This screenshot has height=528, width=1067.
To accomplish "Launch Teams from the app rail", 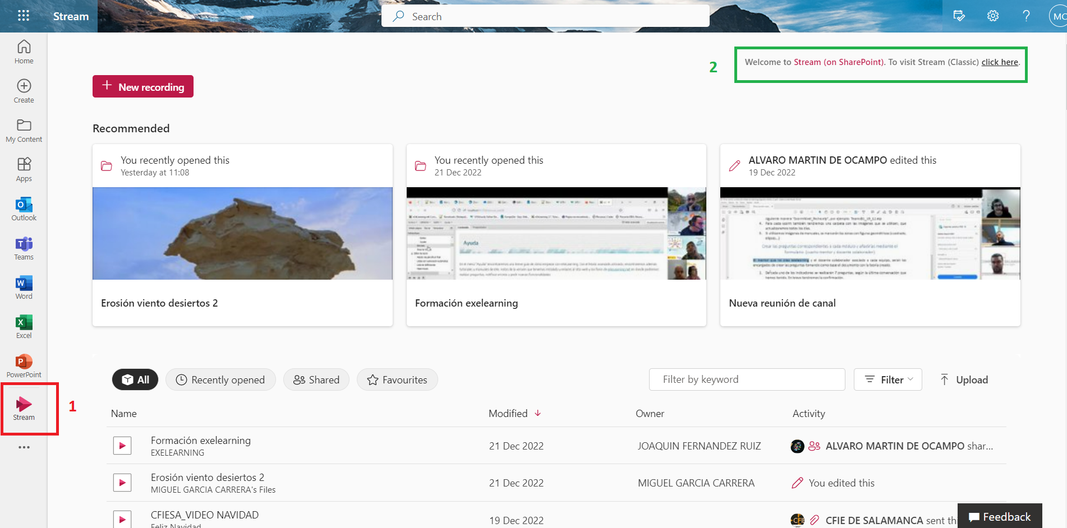I will pyautogui.click(x=24, y=248).
